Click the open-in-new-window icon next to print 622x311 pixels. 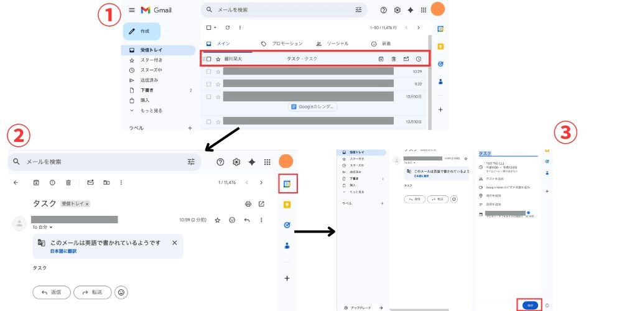tap(261, 203)
